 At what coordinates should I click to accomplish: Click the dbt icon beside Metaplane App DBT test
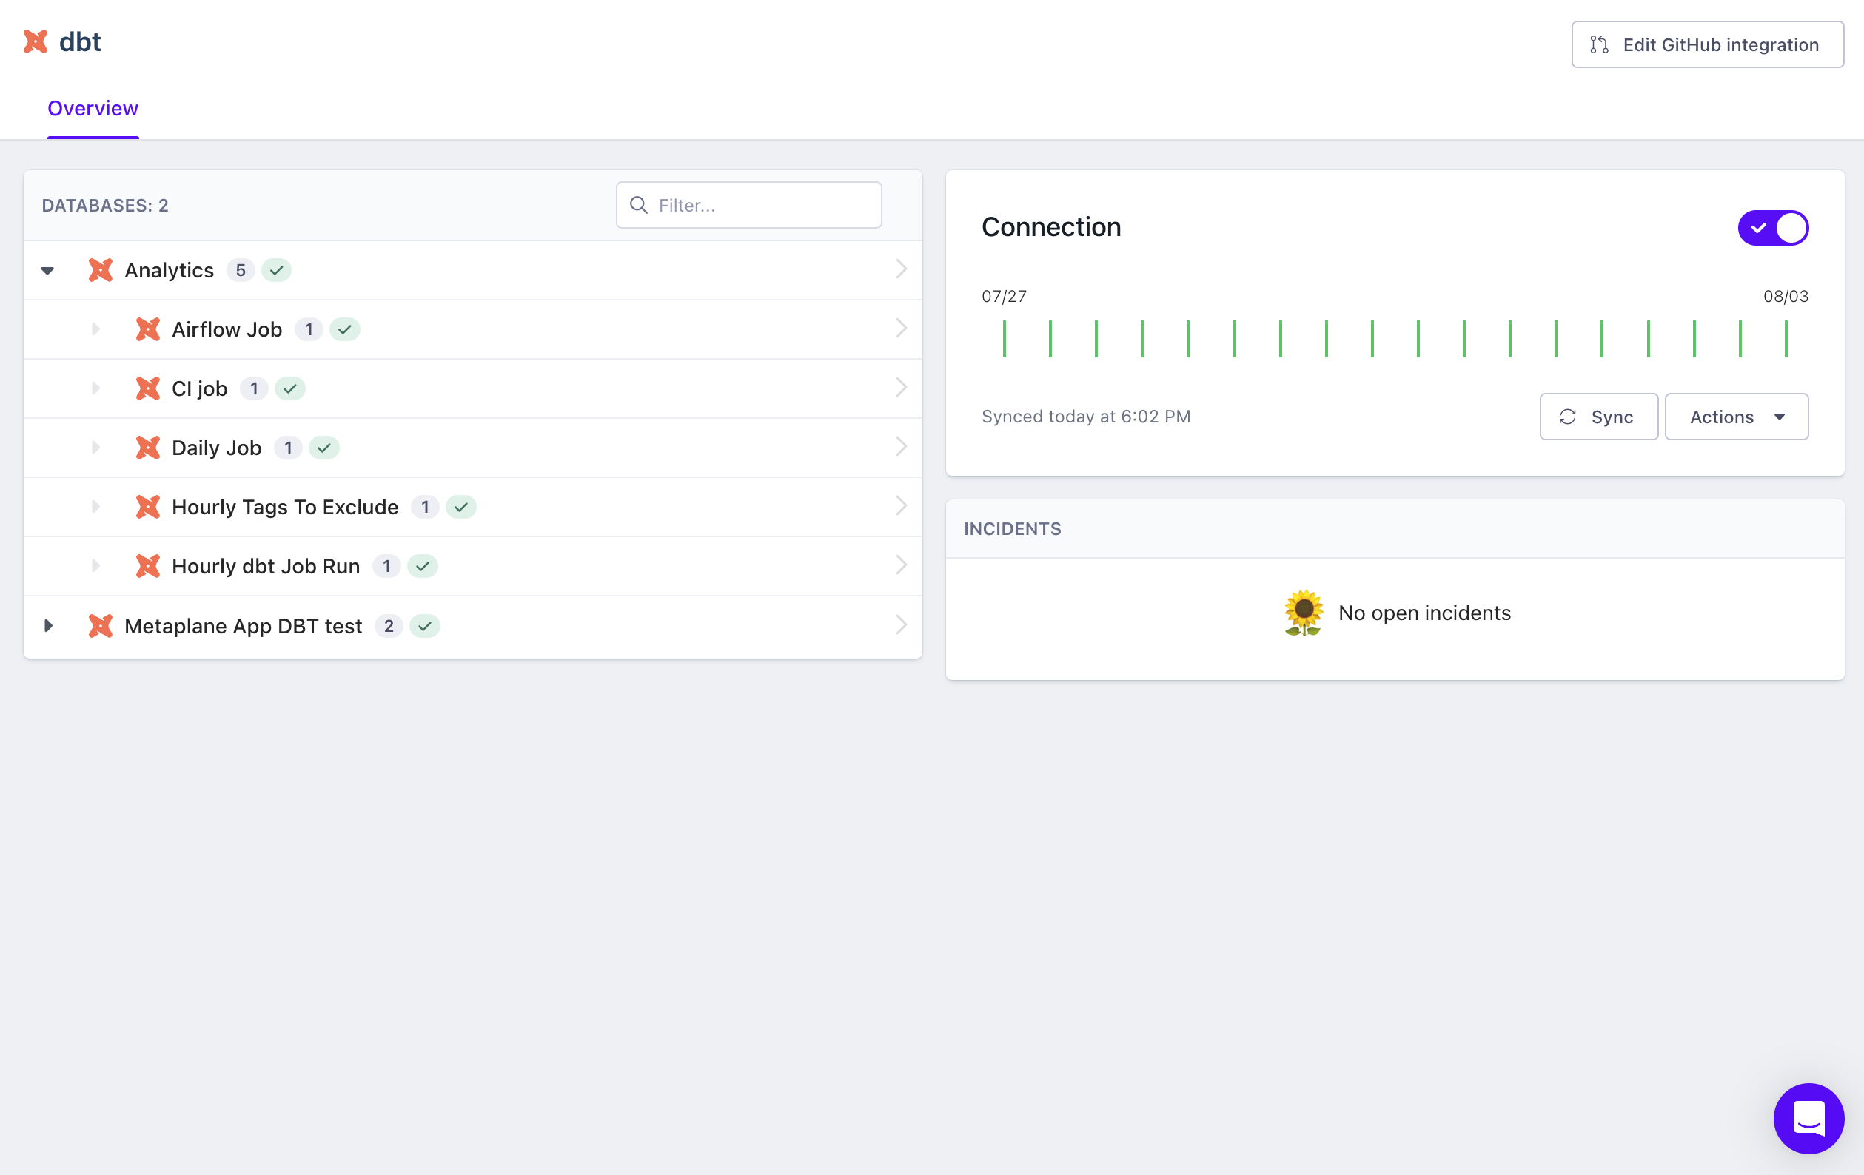point(101,626)
